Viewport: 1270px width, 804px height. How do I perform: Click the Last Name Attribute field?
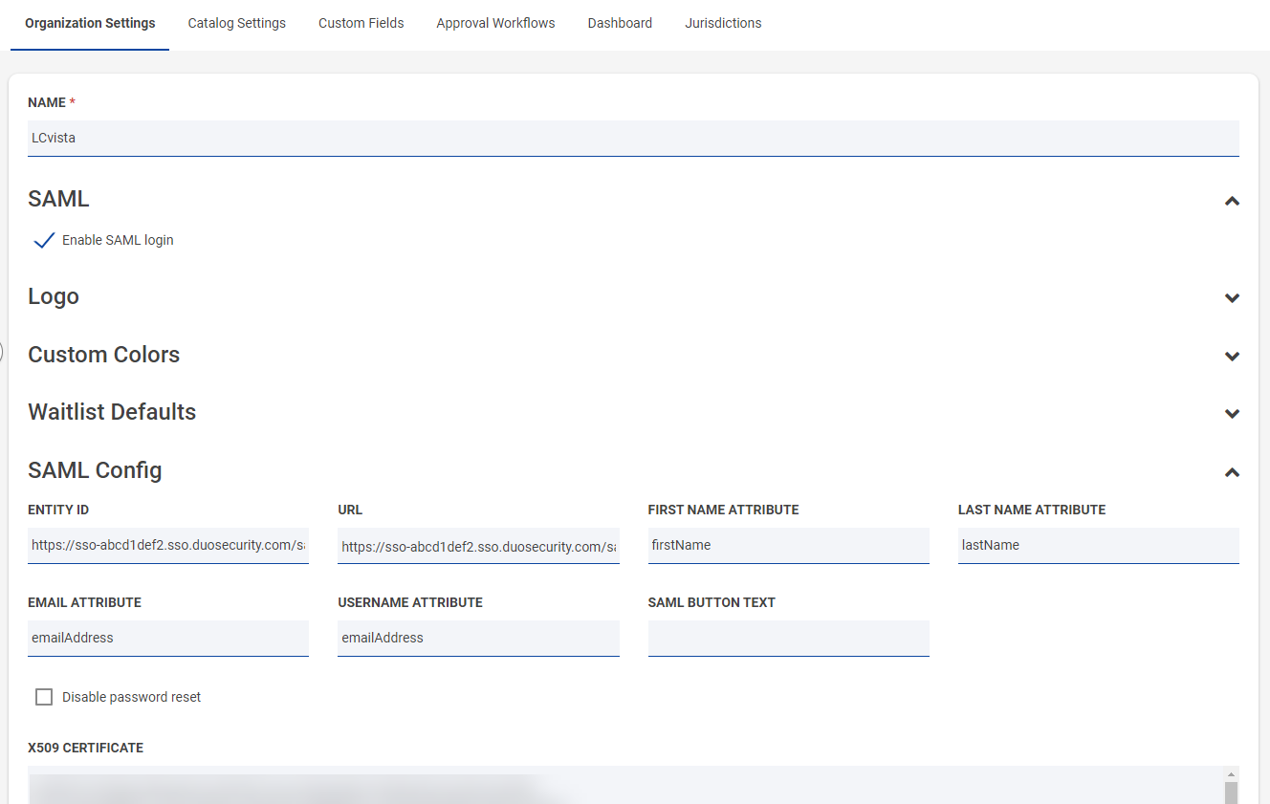[x=1098, y=545]
